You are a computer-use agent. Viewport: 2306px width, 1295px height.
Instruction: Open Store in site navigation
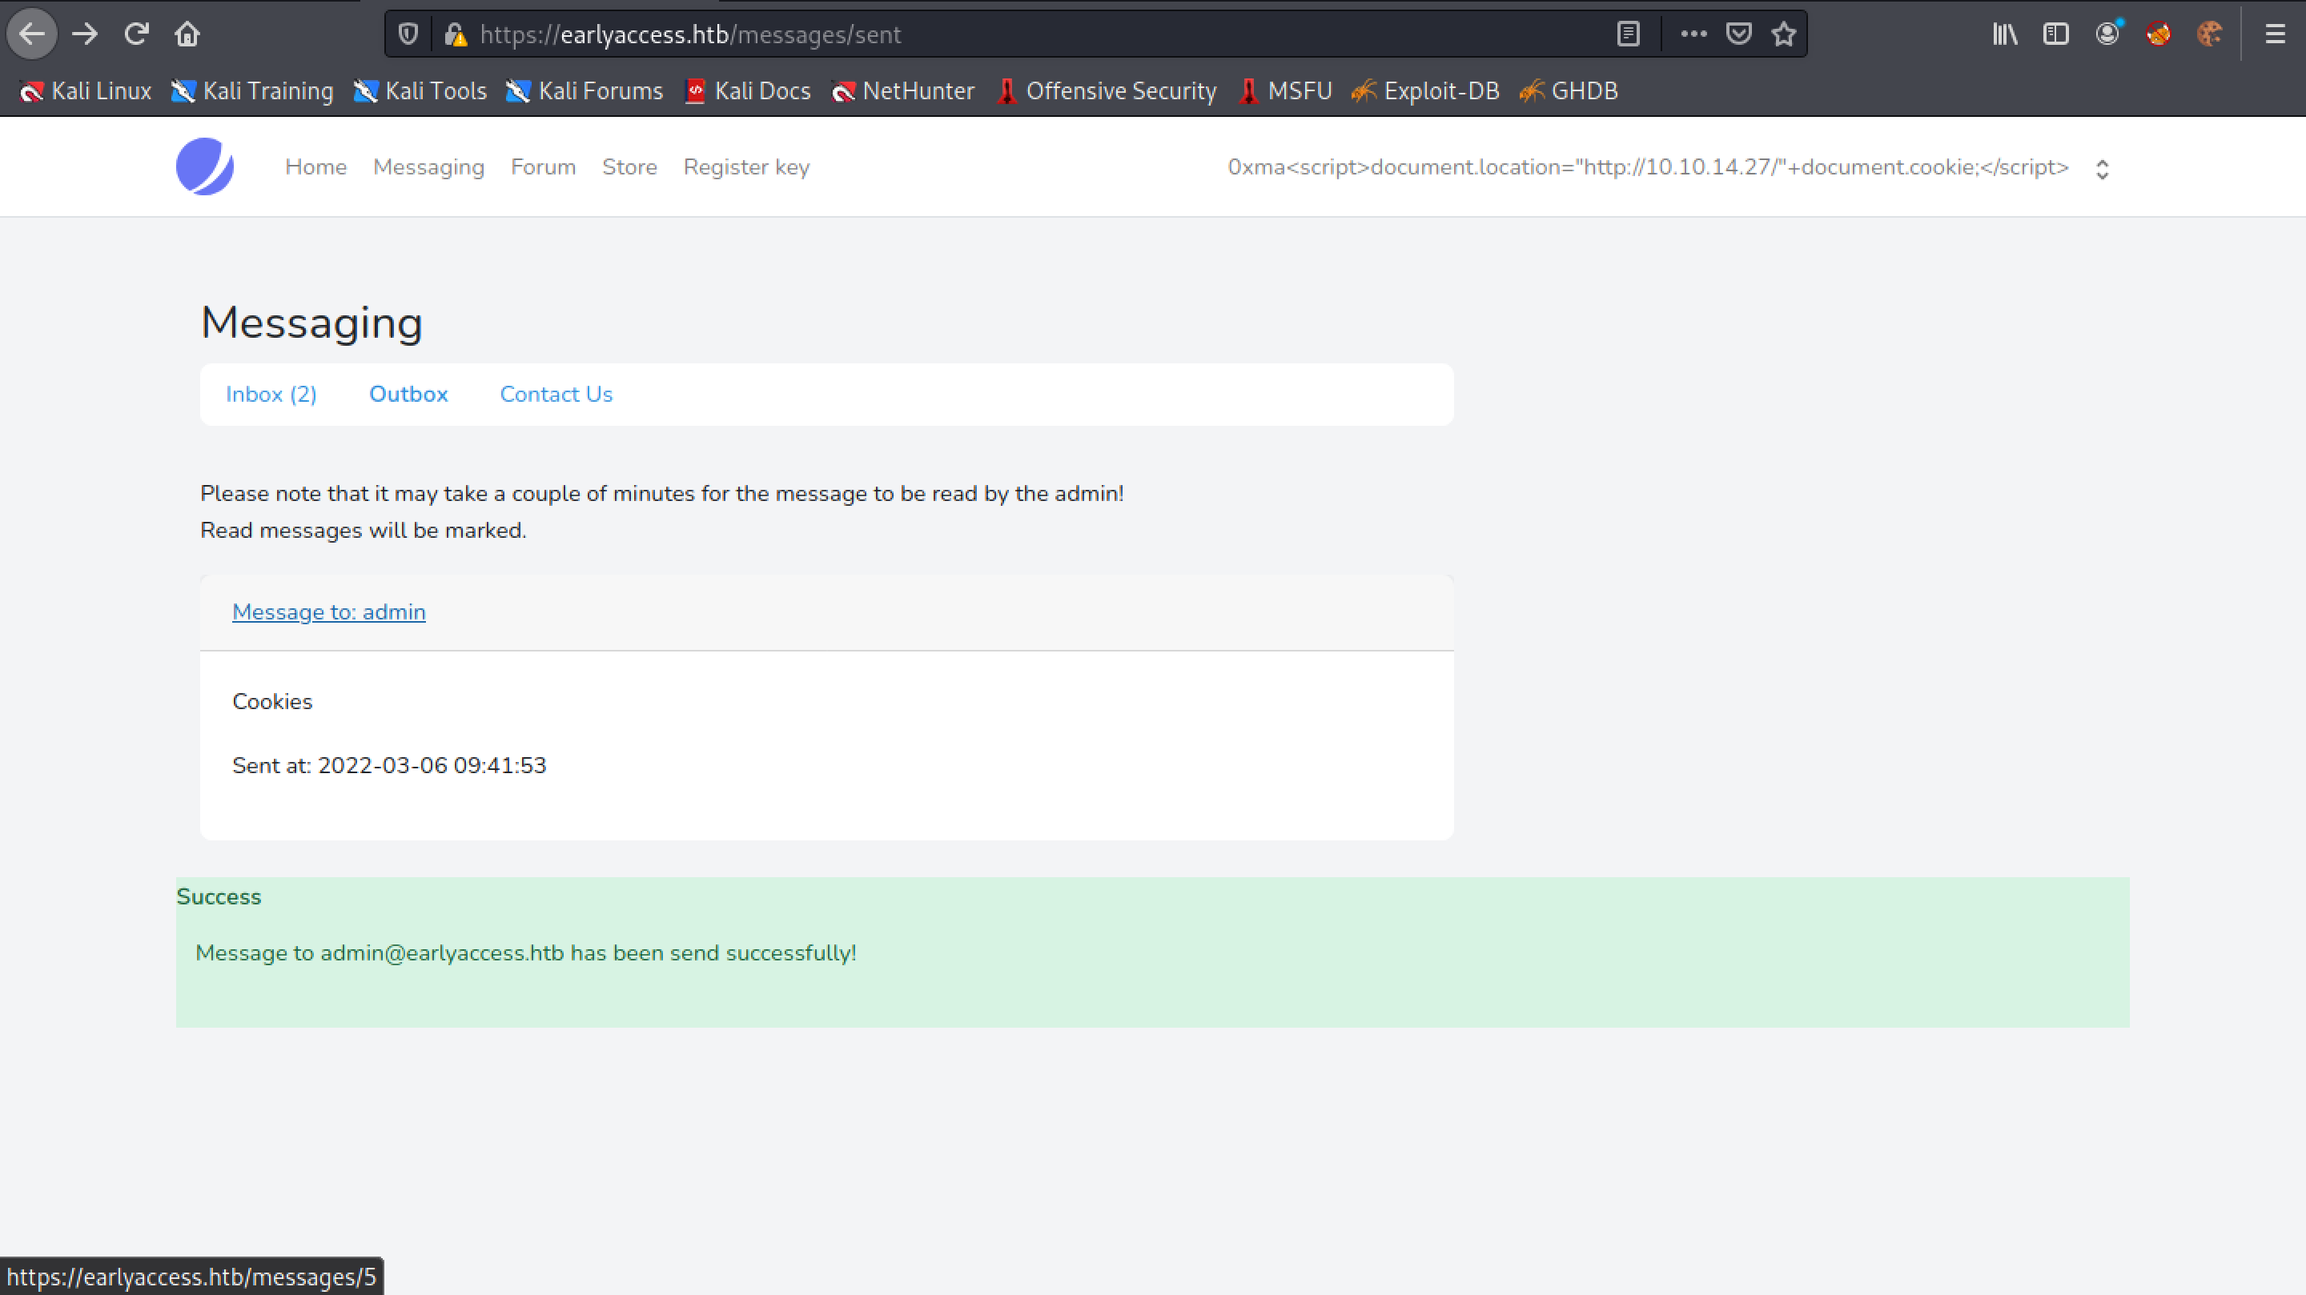click(629, 167)
